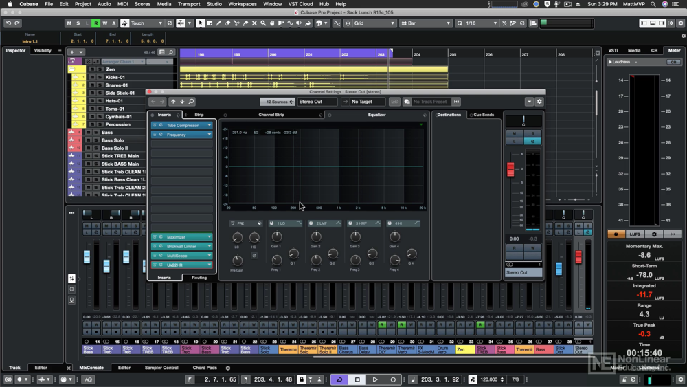Click the red Stereo Out fader handle
This screenshot has height=387, width=687.
(510, 170)
